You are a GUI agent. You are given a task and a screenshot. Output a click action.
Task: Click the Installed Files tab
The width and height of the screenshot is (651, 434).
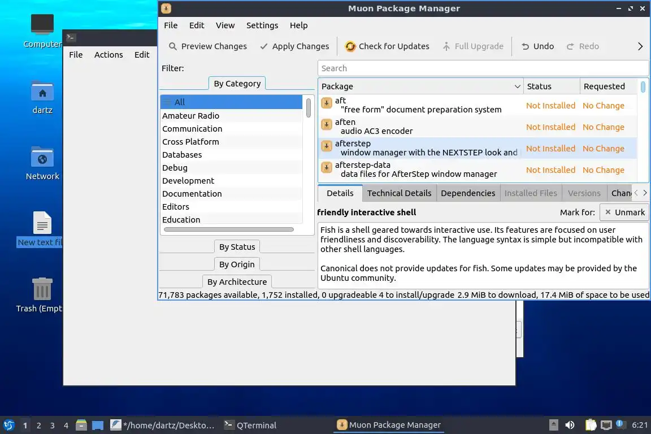click(531, 193)
